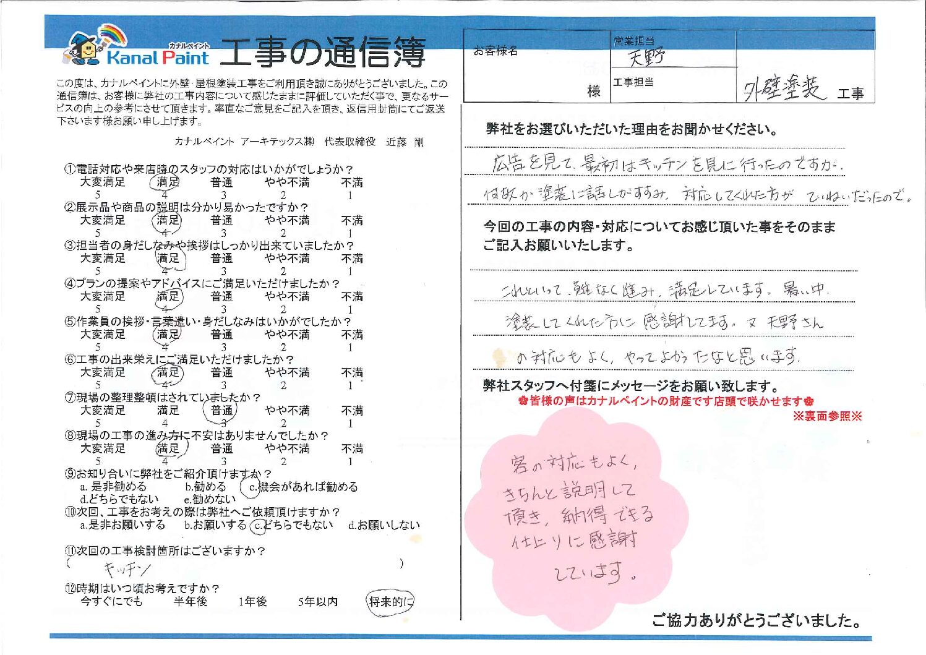Select circled 満足 for question ① phone response
926x655 pixels.
point(167,182)
